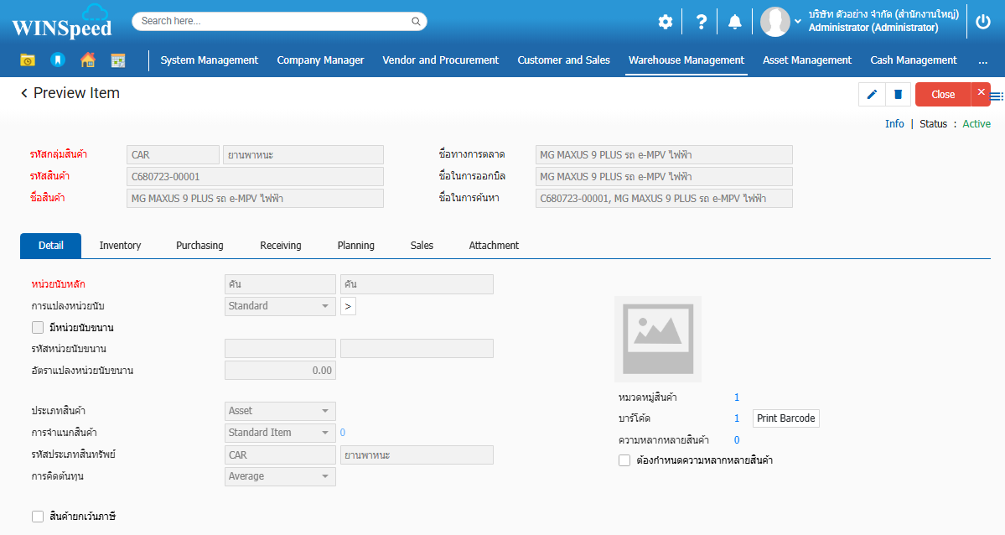Viewport: 1005px width, 535px height.
Task: Delete item using the trash icon
Action: pos(898,95)
